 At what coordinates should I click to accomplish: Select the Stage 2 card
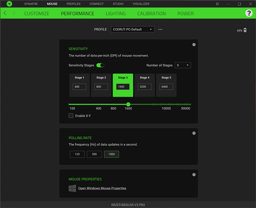coord(101,85)
